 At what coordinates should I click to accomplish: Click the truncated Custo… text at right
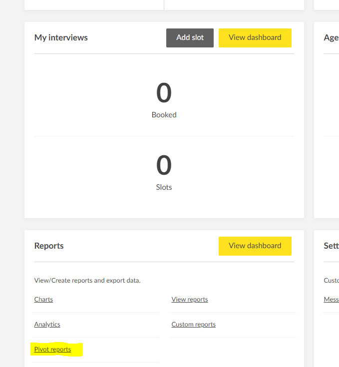click(x=332, y=281)
